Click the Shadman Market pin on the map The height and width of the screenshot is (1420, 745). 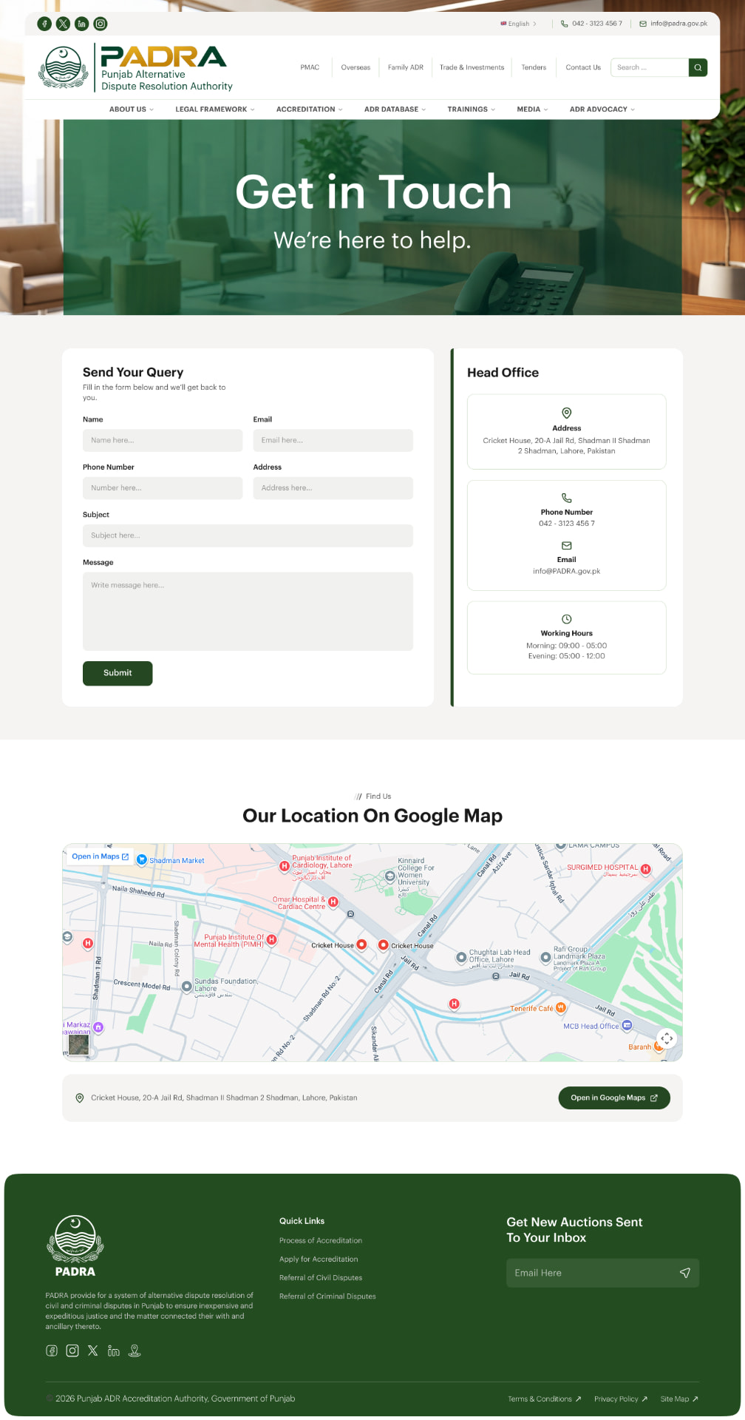[x=142, y=859]
